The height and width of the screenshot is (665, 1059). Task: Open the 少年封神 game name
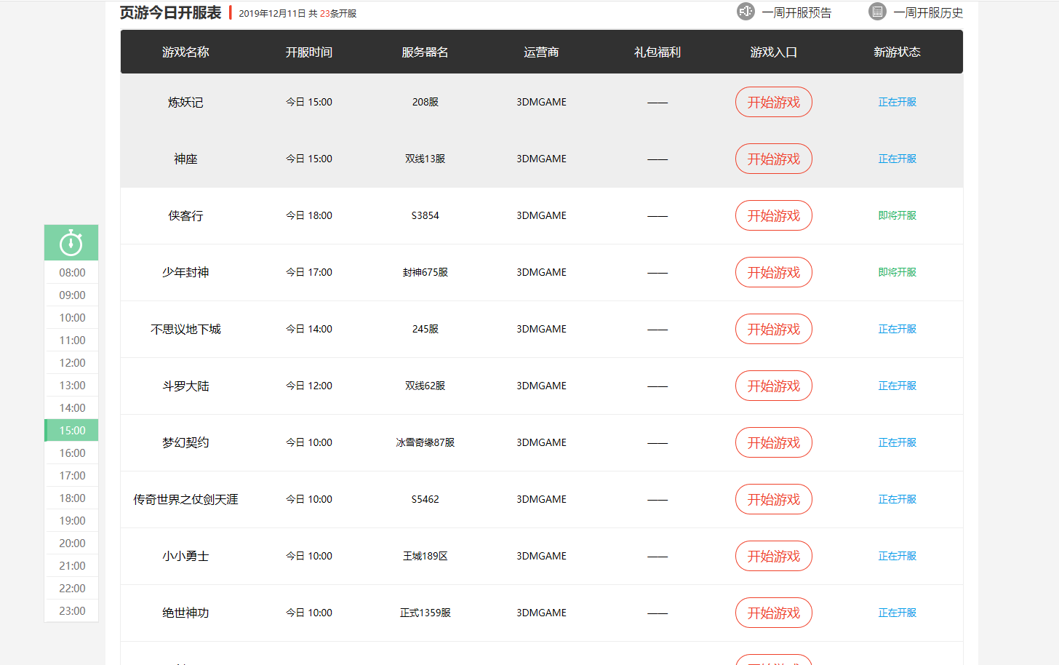pos(185,273)
